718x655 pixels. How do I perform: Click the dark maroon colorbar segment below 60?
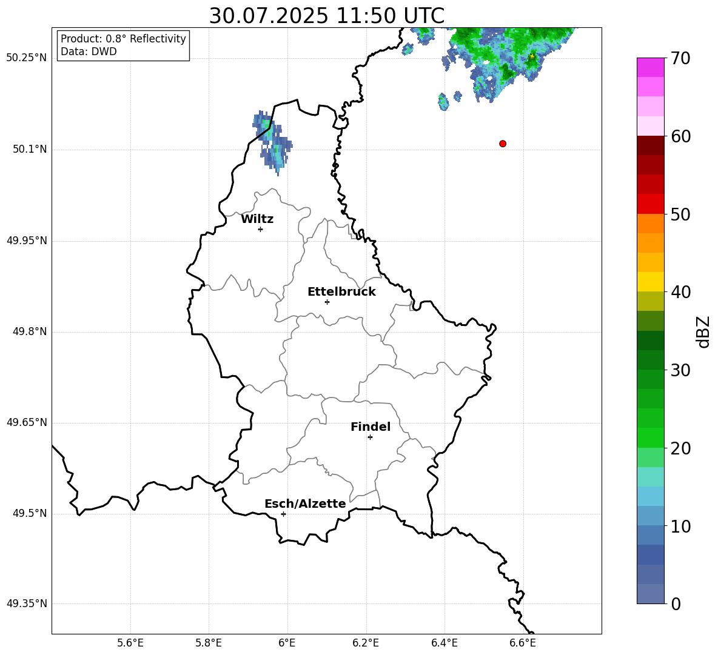pyautogui.click(x=651, y=145)
